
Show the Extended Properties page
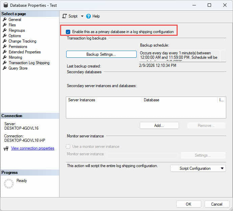coord(25,52)
